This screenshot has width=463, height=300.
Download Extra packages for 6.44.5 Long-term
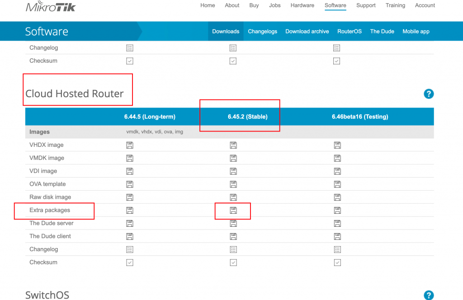(130, 210)
